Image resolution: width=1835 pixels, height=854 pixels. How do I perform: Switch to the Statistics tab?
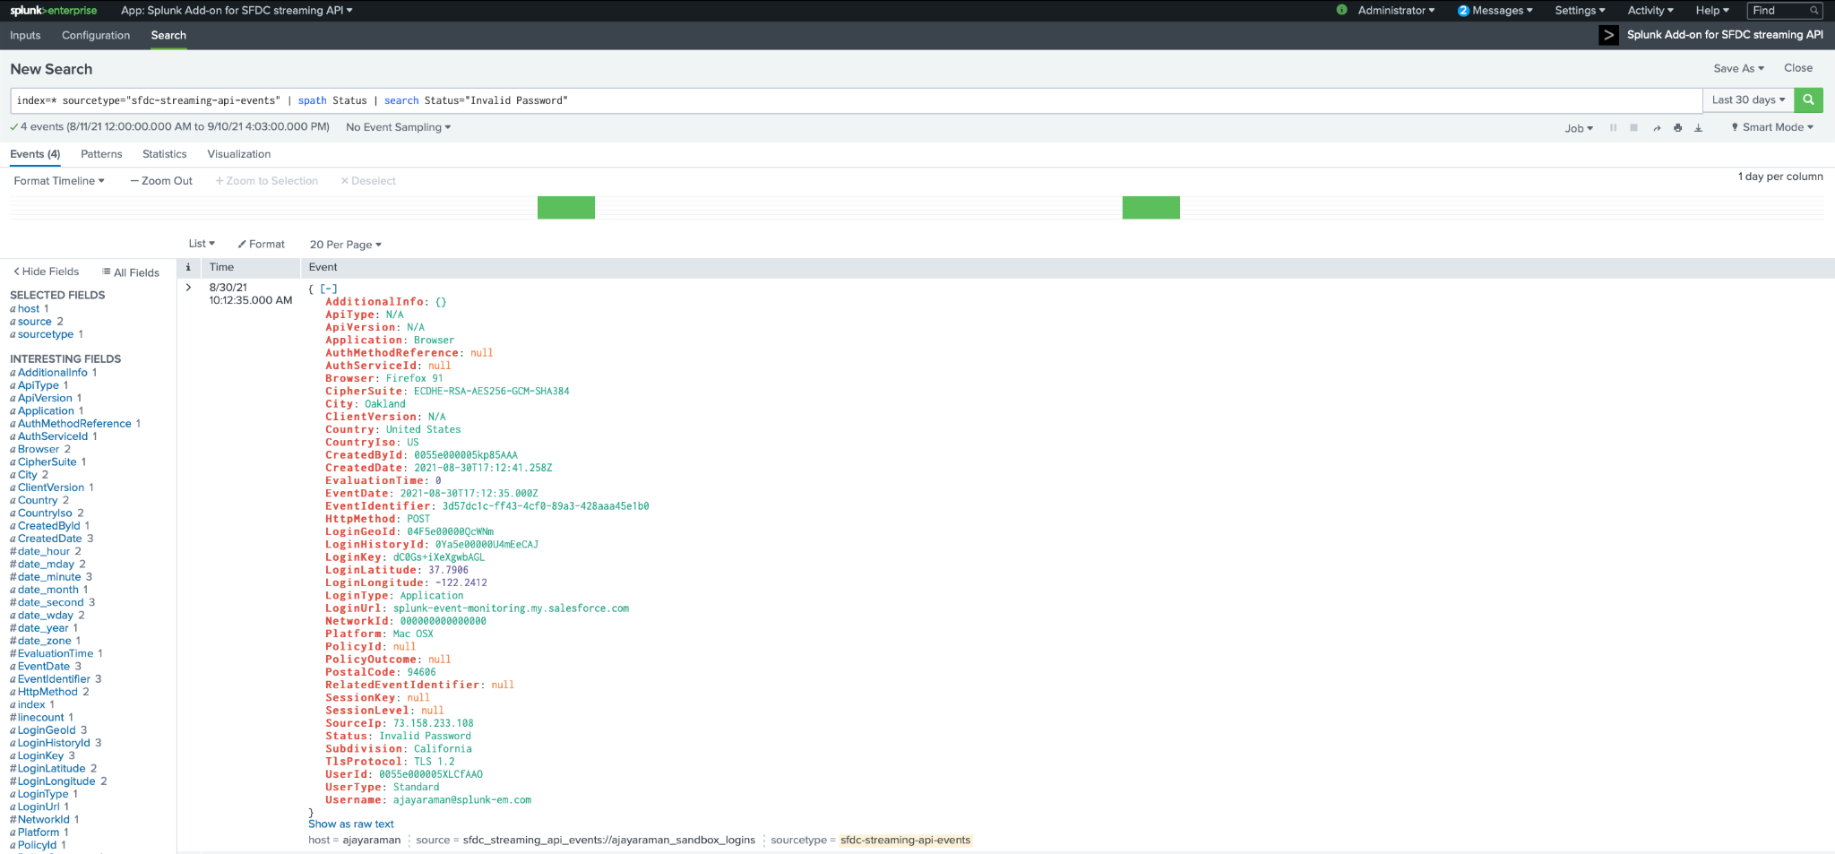click(x=165, y=154)
